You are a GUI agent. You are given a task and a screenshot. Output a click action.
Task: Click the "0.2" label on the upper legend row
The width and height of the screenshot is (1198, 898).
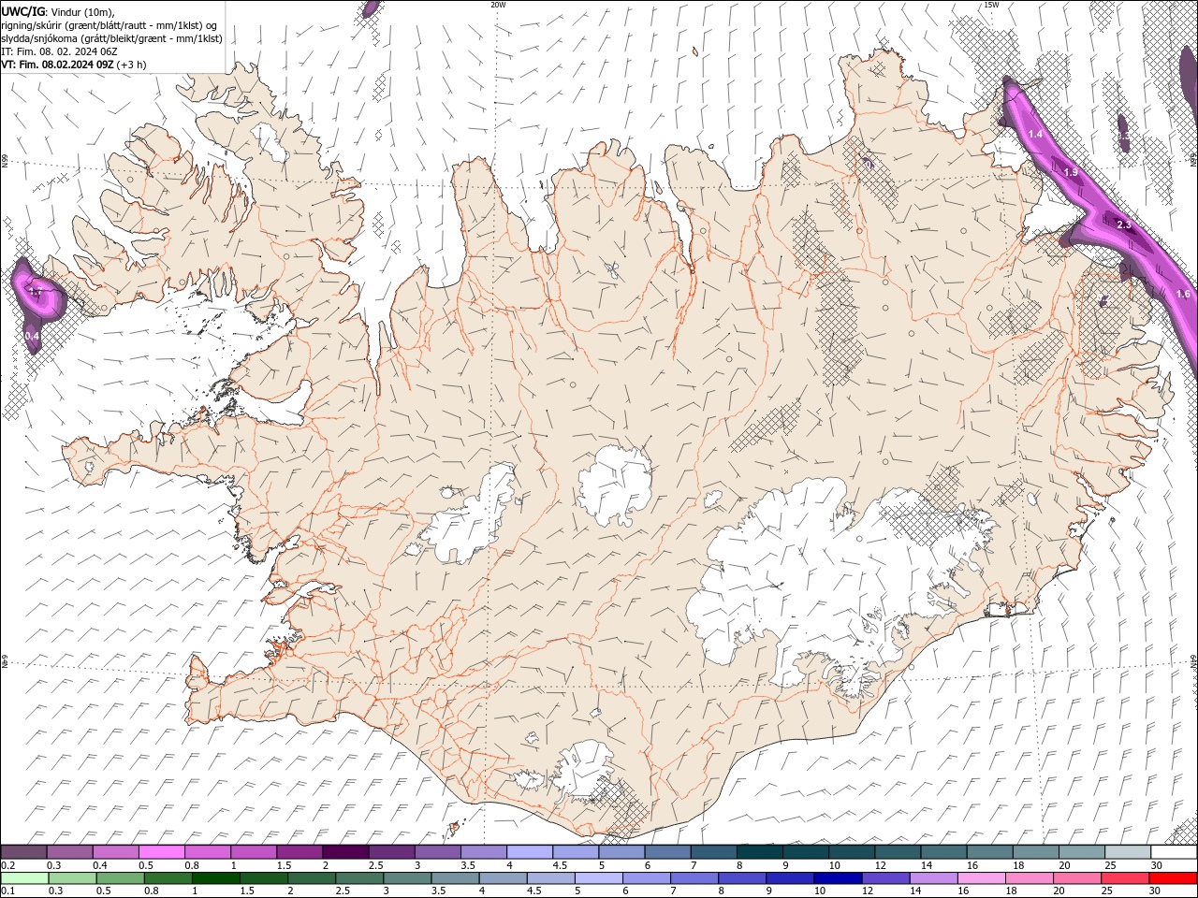7,866
